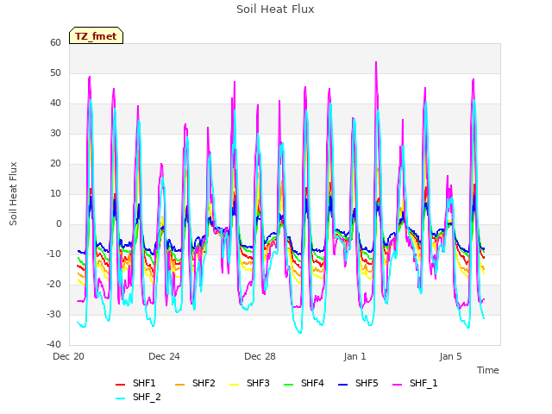The width and height of the screenshot is (552, 414).
Task: Click the SHF5 legend entry
Action: [358, 383]
